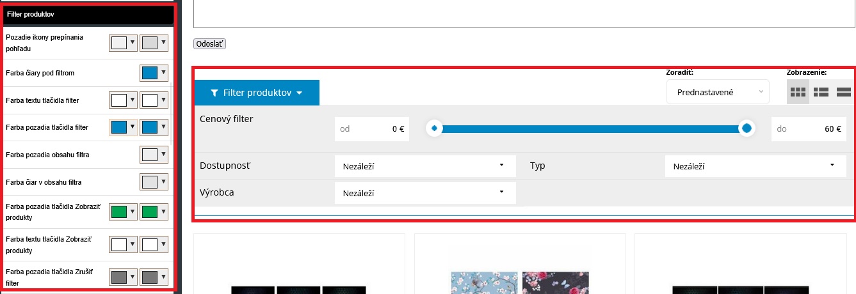
Task: Open the Zoradiť Prednastavené dropdown
Action: coord(718,92)
